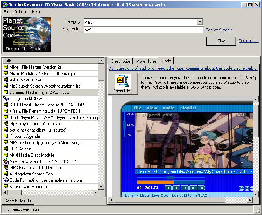The width and height of the screenshot is (262, 215).
Task: Click results list horizontal scrollbar thumb
Action: tap(15, 192)
